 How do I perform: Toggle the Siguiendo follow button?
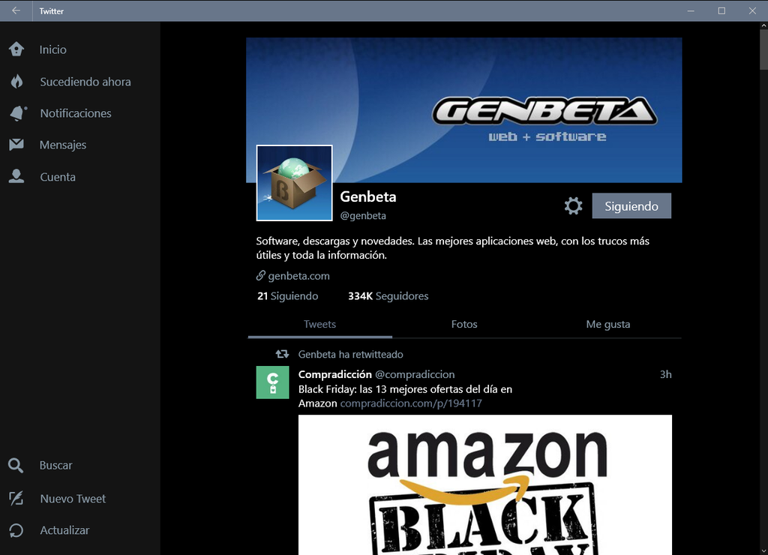[x=631, y=206]
